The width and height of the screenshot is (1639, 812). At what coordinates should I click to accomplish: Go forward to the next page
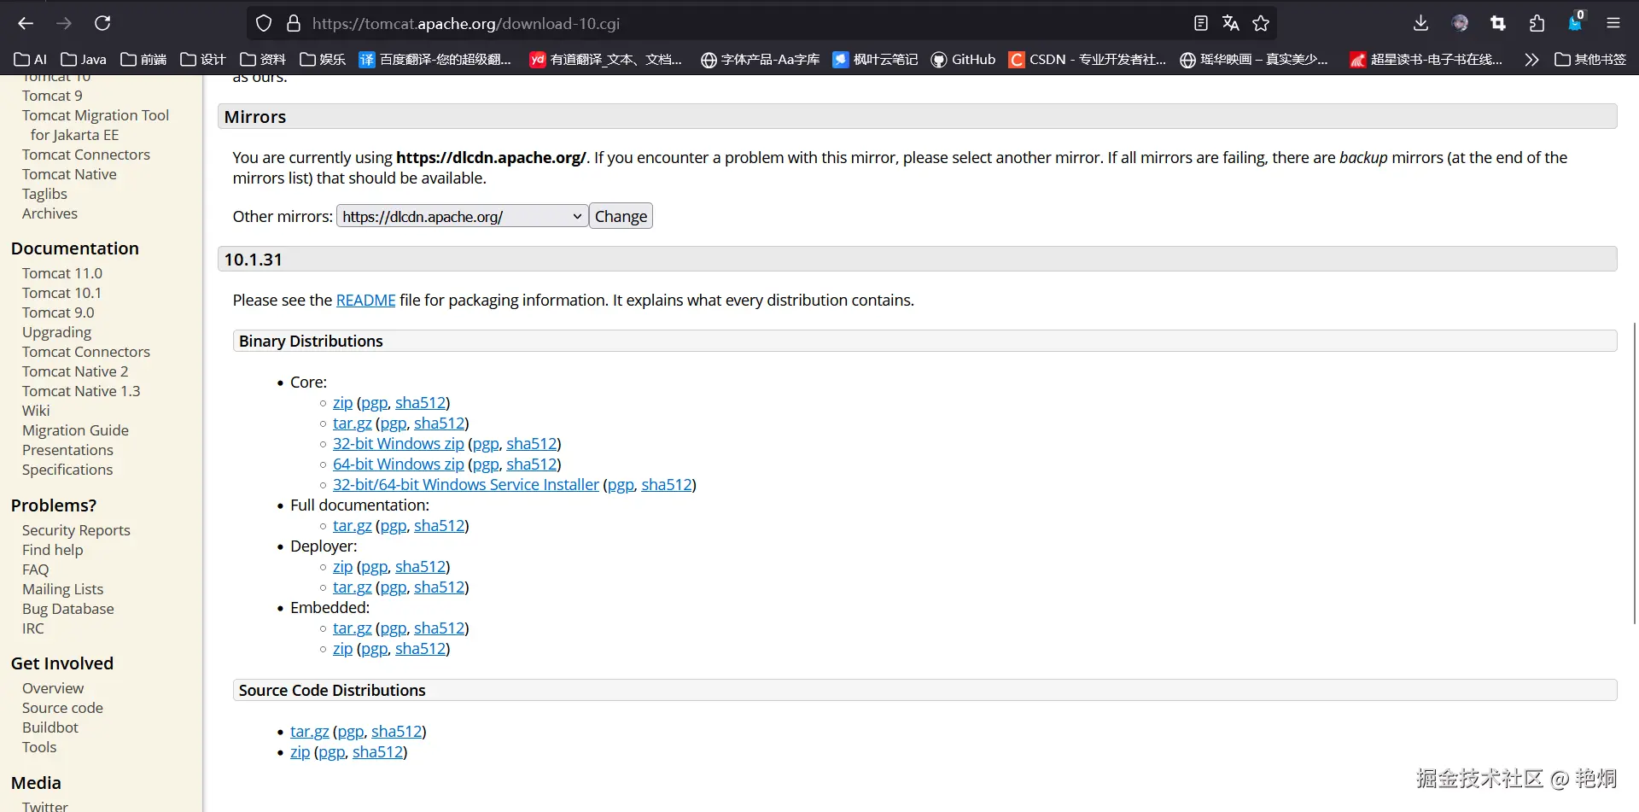pos(64,23)
